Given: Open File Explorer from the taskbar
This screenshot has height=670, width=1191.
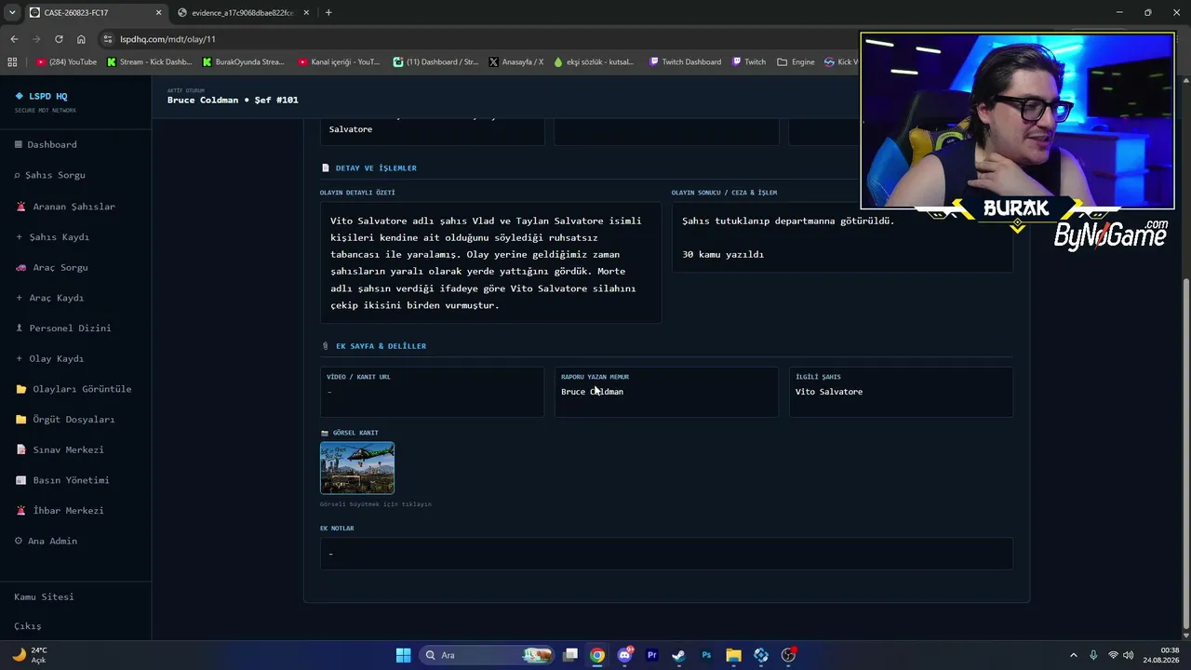Looking at the screenshot, I should click(733, 655).
